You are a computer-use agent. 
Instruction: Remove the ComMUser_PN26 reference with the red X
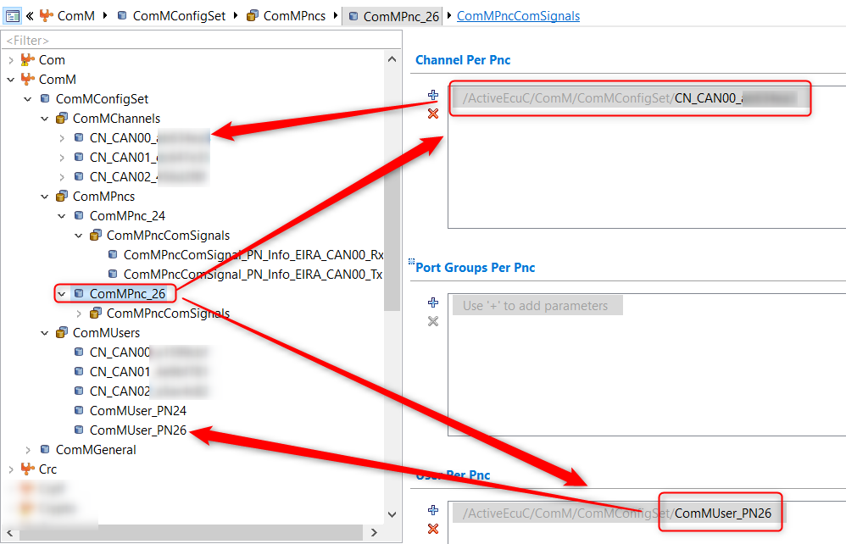432,529
